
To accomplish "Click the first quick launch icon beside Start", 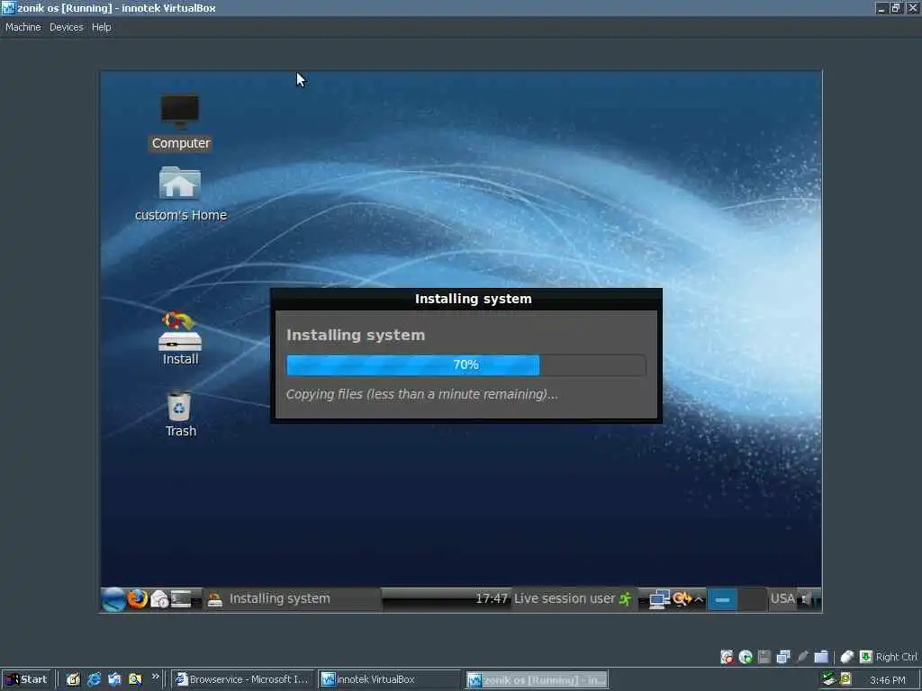I will click(x=73, y=679).
